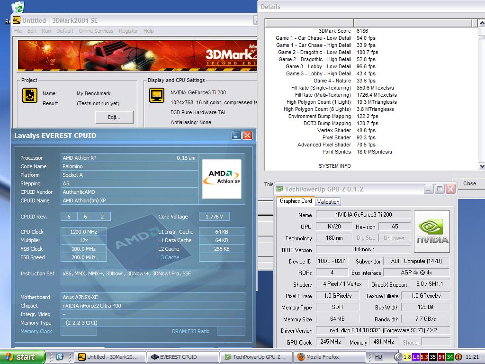The image size is (485, 364).
Task: Click the HU language indicator
Action: [x=378, y=357]
